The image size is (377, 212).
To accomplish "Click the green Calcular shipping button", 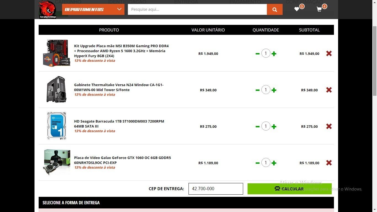I will click(x=290, y=189).
